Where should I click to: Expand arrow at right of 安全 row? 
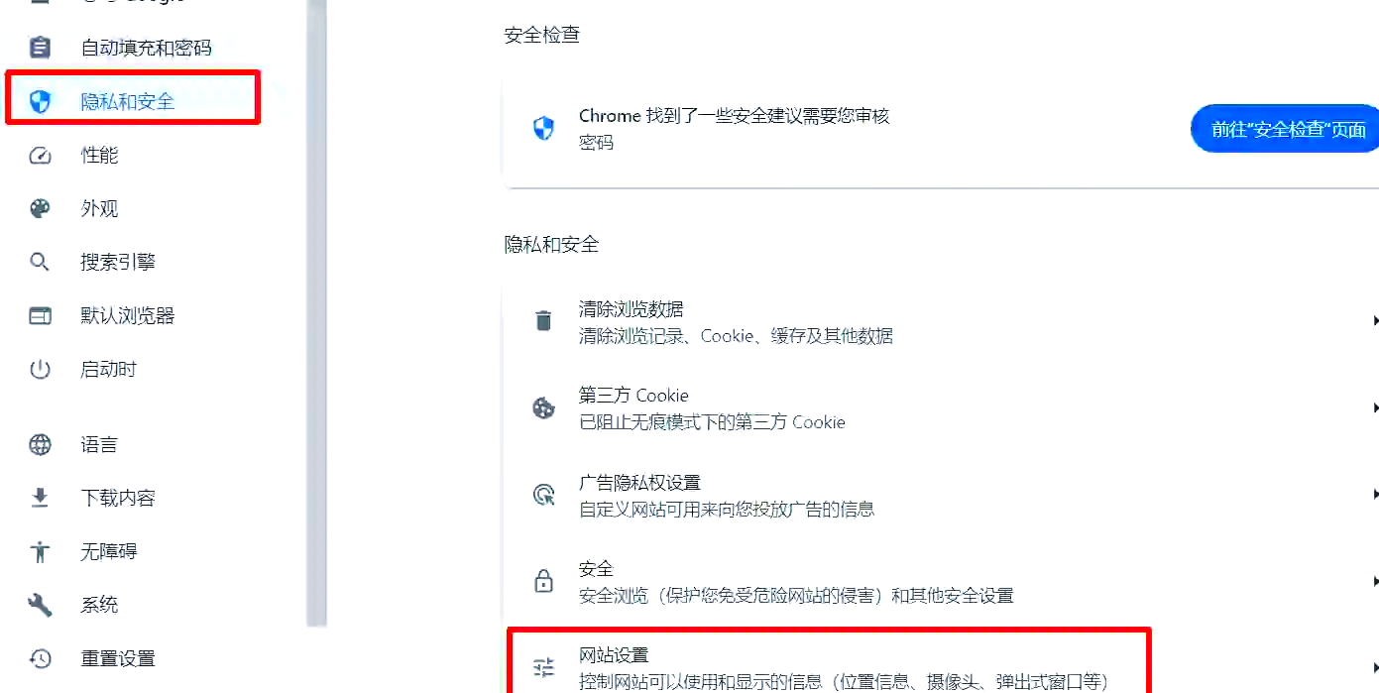click(x=1375, y=581)
